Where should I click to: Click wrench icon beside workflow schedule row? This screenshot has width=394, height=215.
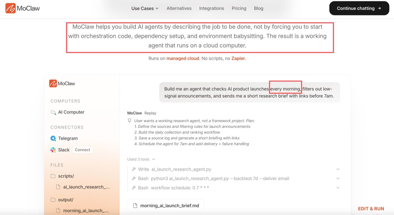pos(134,188)
